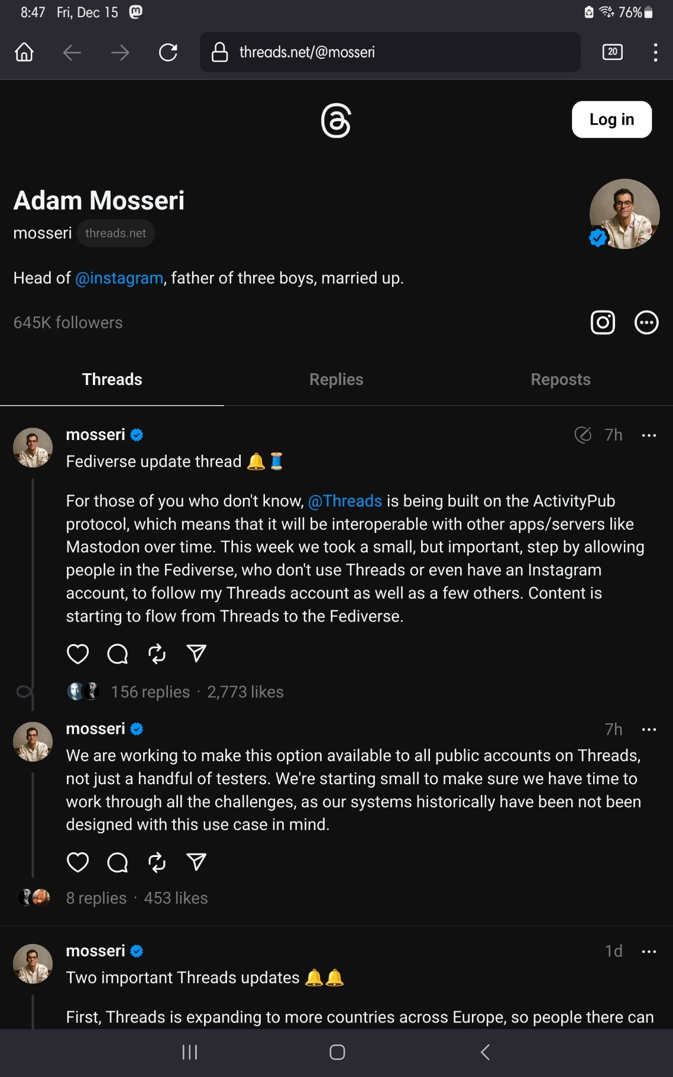673x1077 pixels.
Task: Open more options on the first 7h post
Action: point(649,435)
